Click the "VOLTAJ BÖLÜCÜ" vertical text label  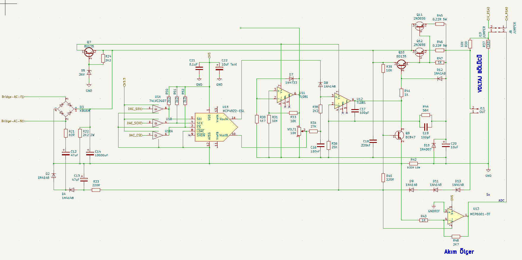pyautogui.click(x=480, y=74)
